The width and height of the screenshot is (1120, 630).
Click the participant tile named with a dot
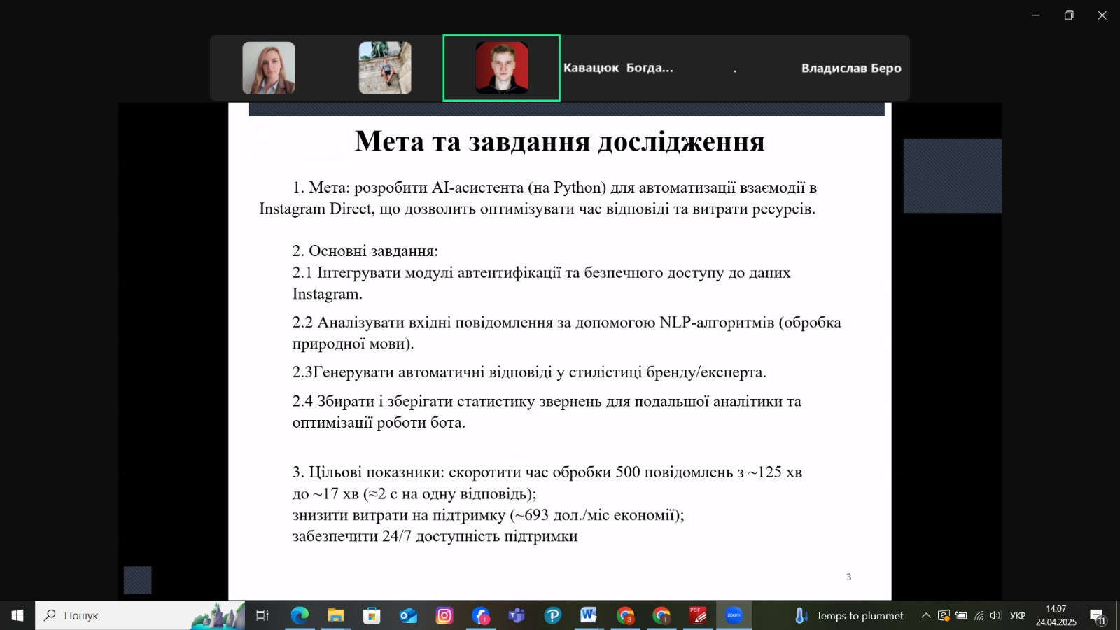pyautogui.click(x=734, y=68)
